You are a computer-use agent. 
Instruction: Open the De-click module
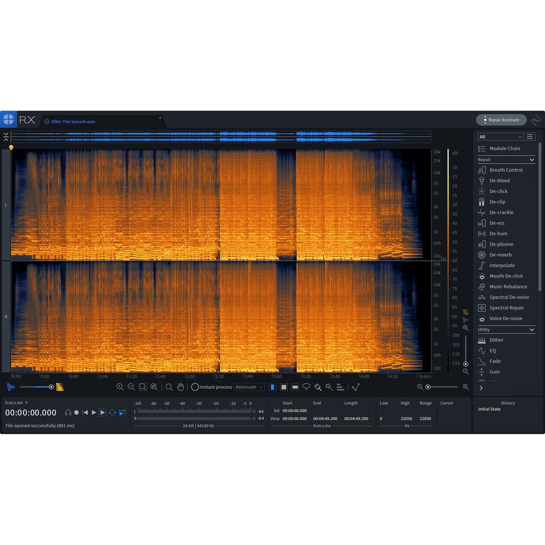[499, 191]
